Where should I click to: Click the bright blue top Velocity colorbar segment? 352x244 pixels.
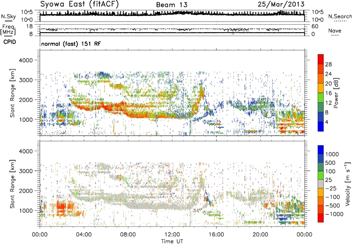(x=321, y=150)
